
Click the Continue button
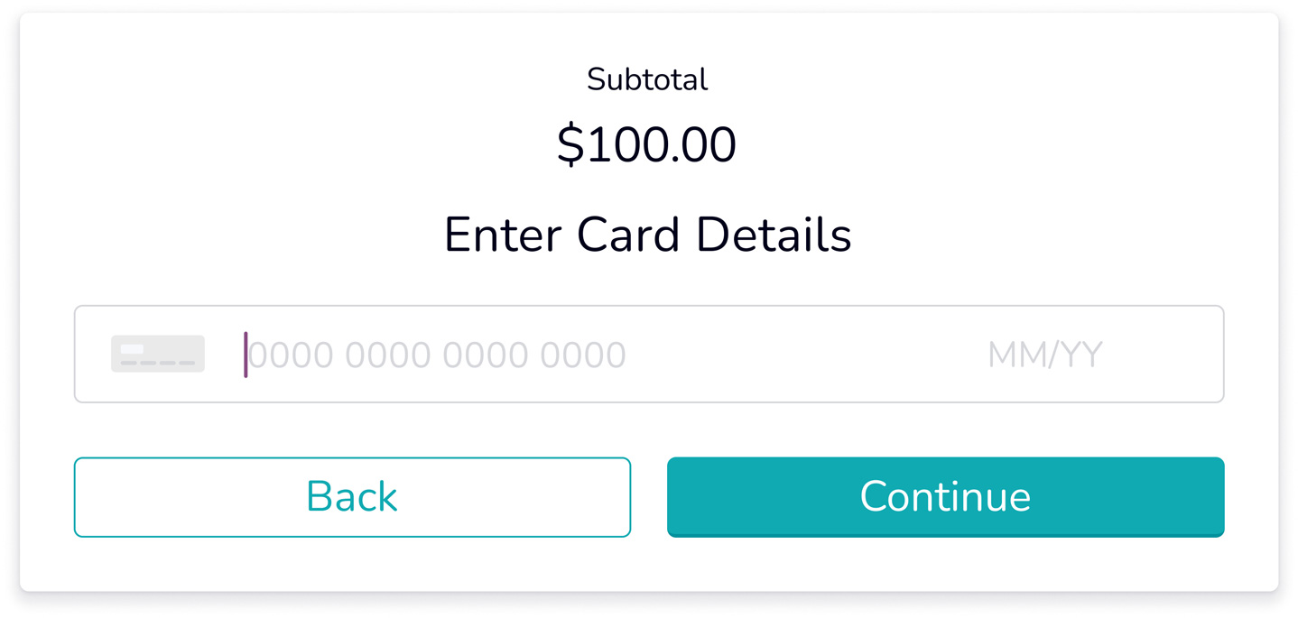[945, 497]
